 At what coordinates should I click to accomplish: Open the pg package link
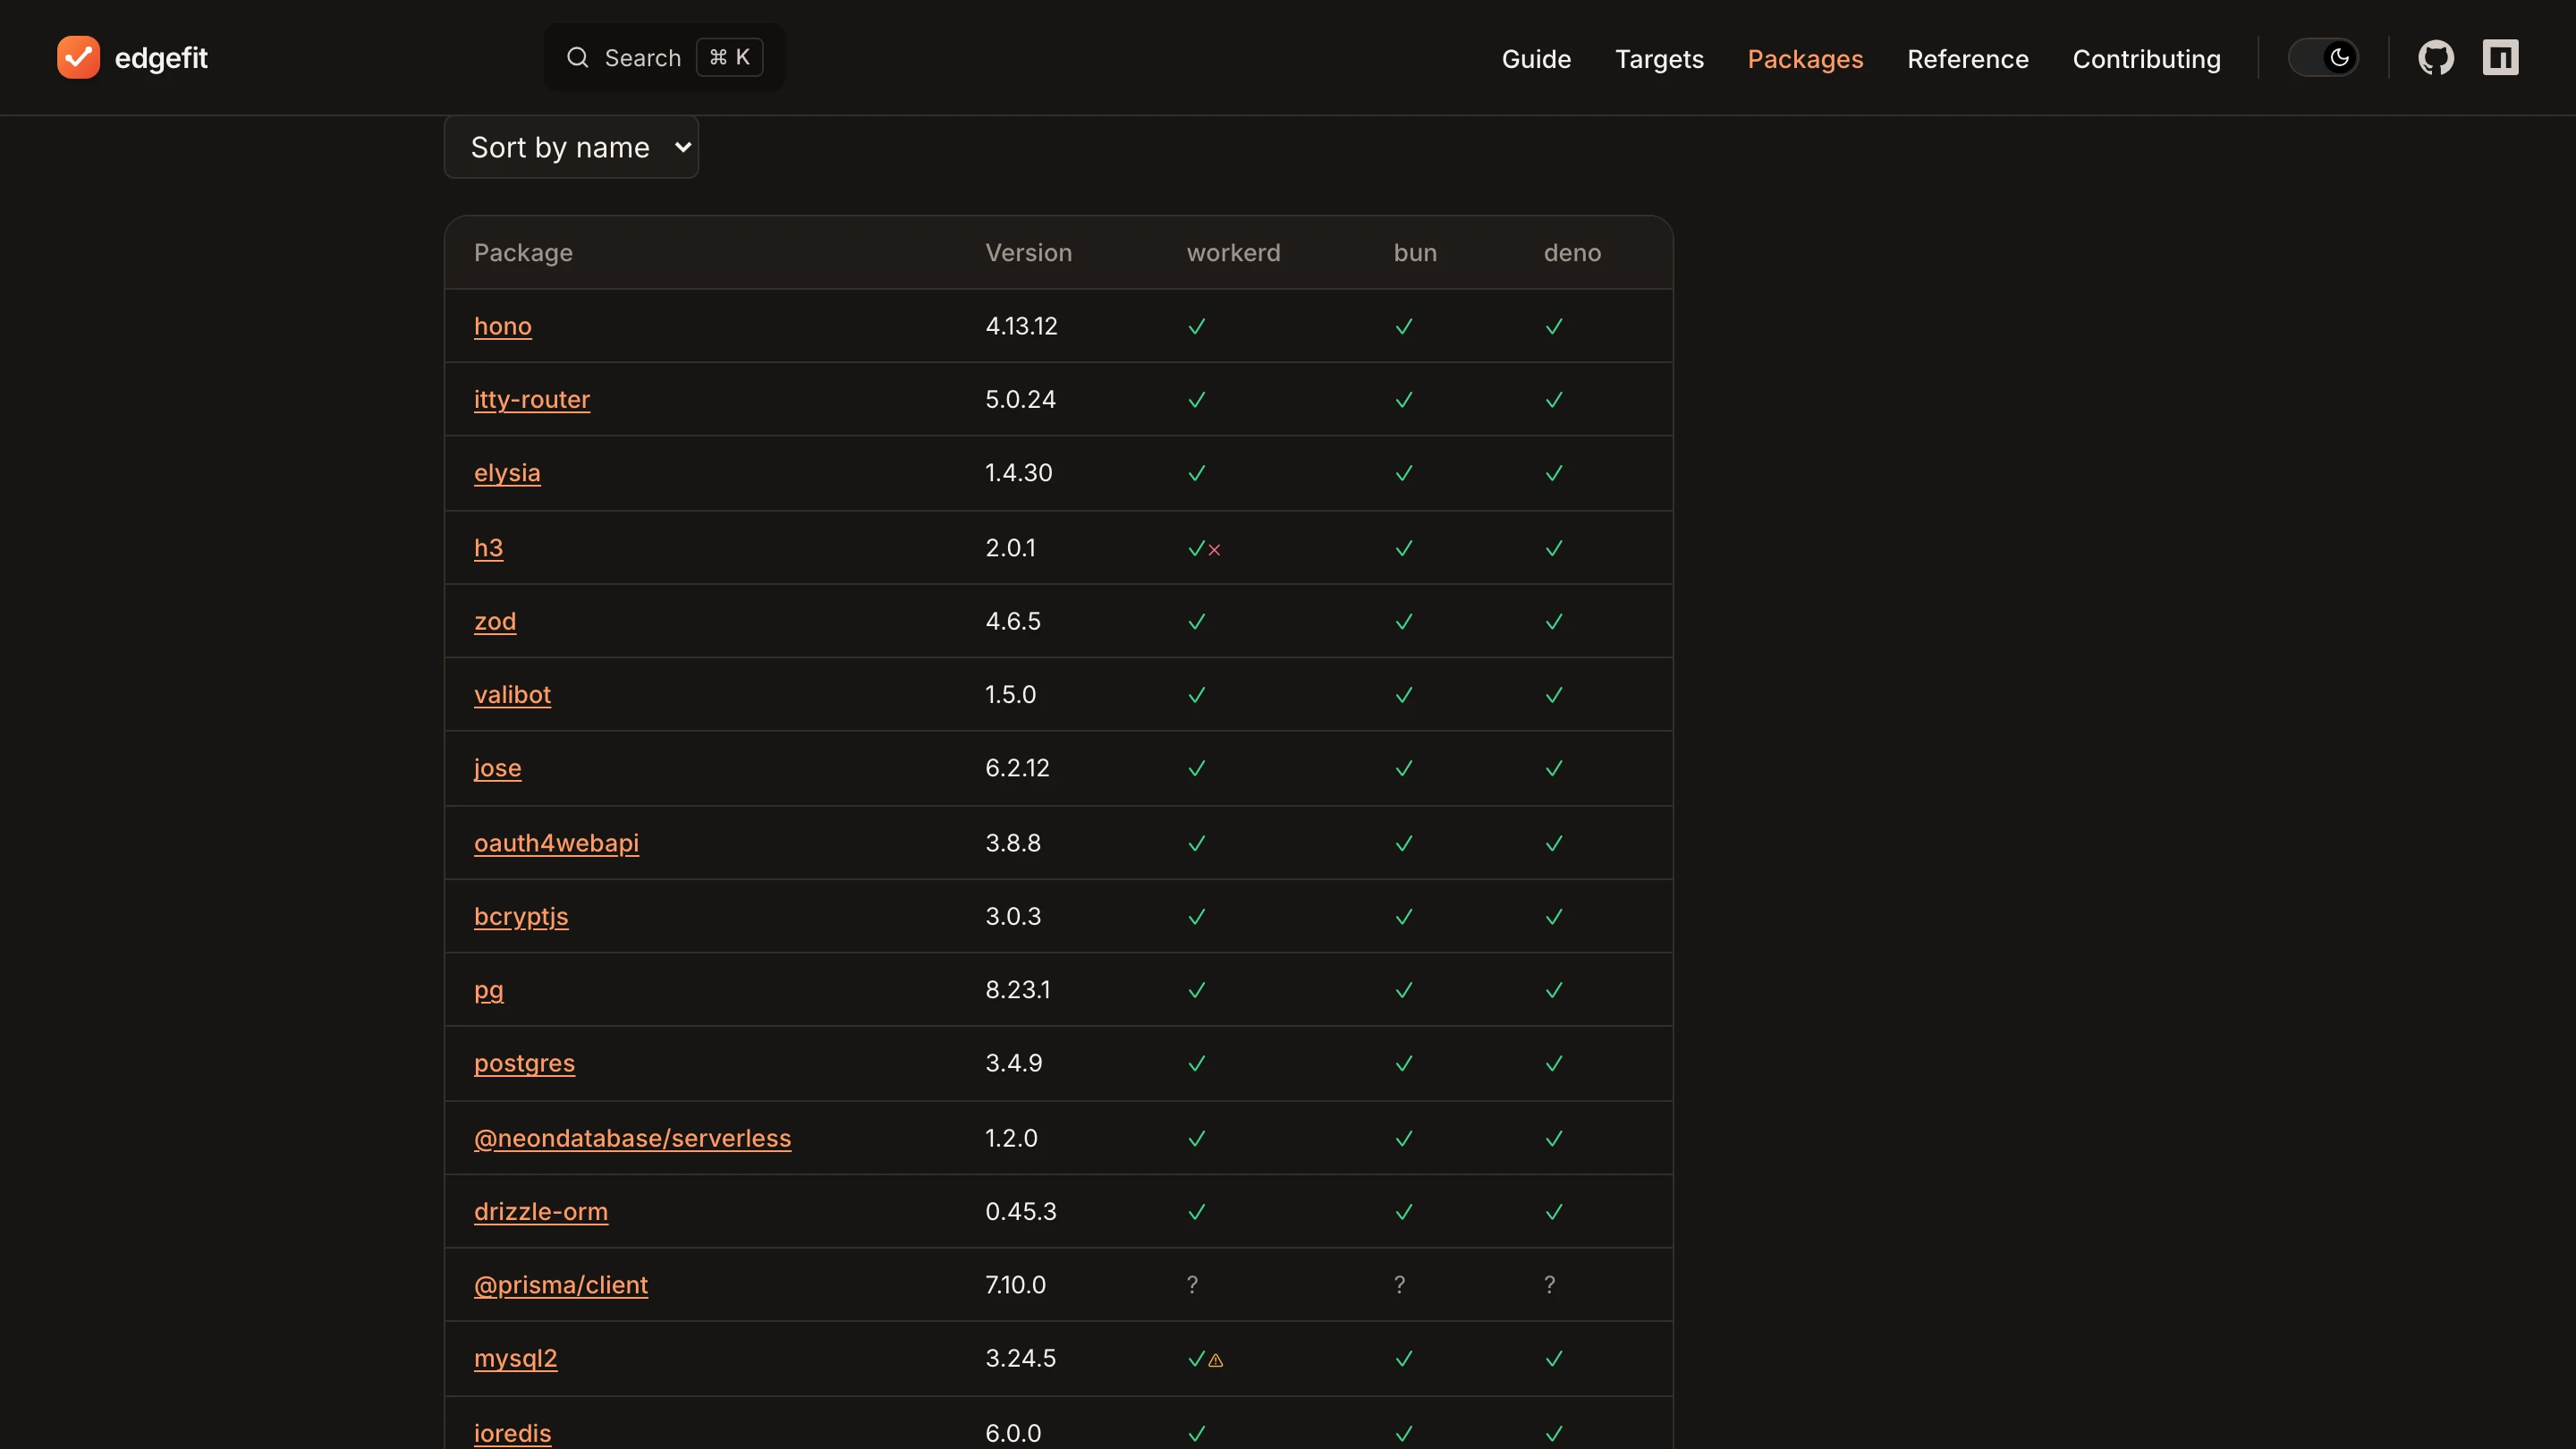point(489,989)
